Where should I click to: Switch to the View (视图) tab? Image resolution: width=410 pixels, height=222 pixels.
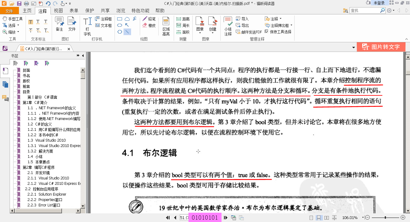click(58, 11)
